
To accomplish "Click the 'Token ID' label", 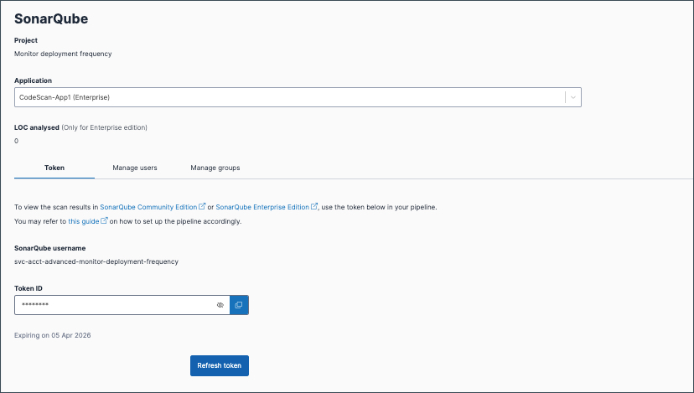I will pos(28,288).
